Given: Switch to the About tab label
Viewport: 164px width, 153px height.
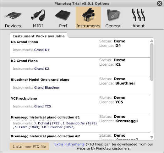Looking at the screenshot, I should tap(139, 26).
